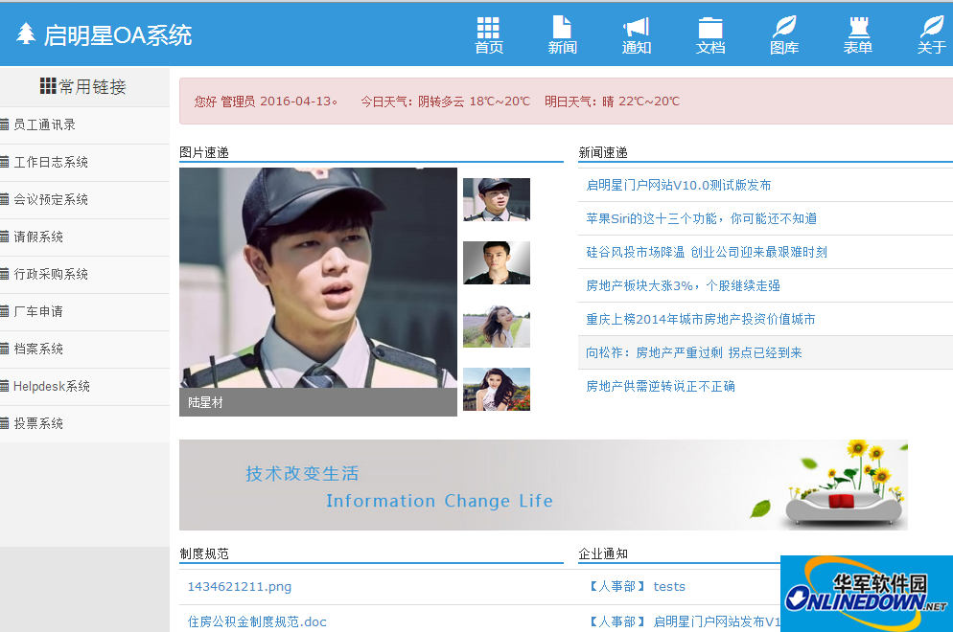Open 行政采购系统 sidebar link
953x632 pixels.
(x=51, y=274)
